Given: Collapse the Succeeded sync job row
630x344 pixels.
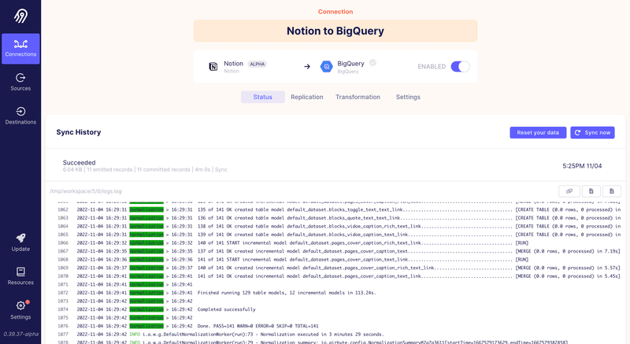Looking at the screenshot, I should 335,165.
